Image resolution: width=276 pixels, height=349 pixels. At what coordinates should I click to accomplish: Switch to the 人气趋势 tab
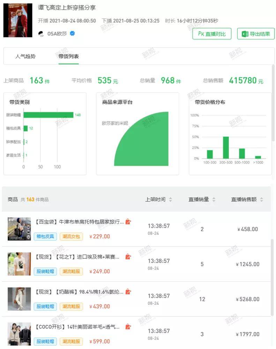pyautogui.click(x=25, y=56)
